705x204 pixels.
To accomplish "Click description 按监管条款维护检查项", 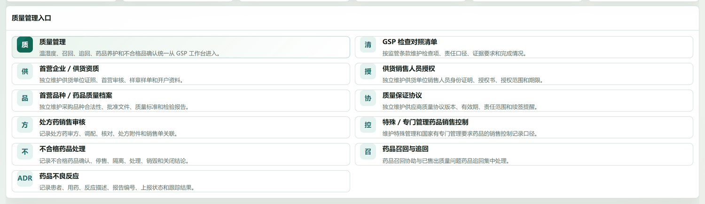I will [454, 54].
